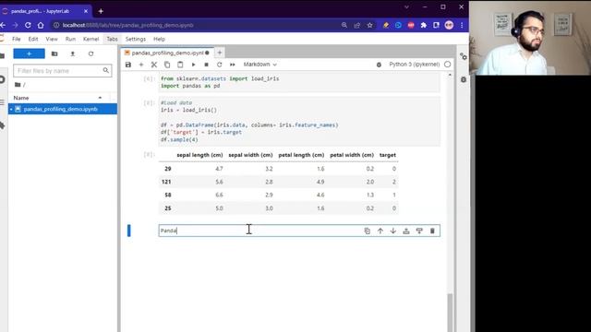Image resolution: width=591 pixels, height=332 pixels.
Task: Open the browser extensions puzzle icon
Action: point(424,25)
